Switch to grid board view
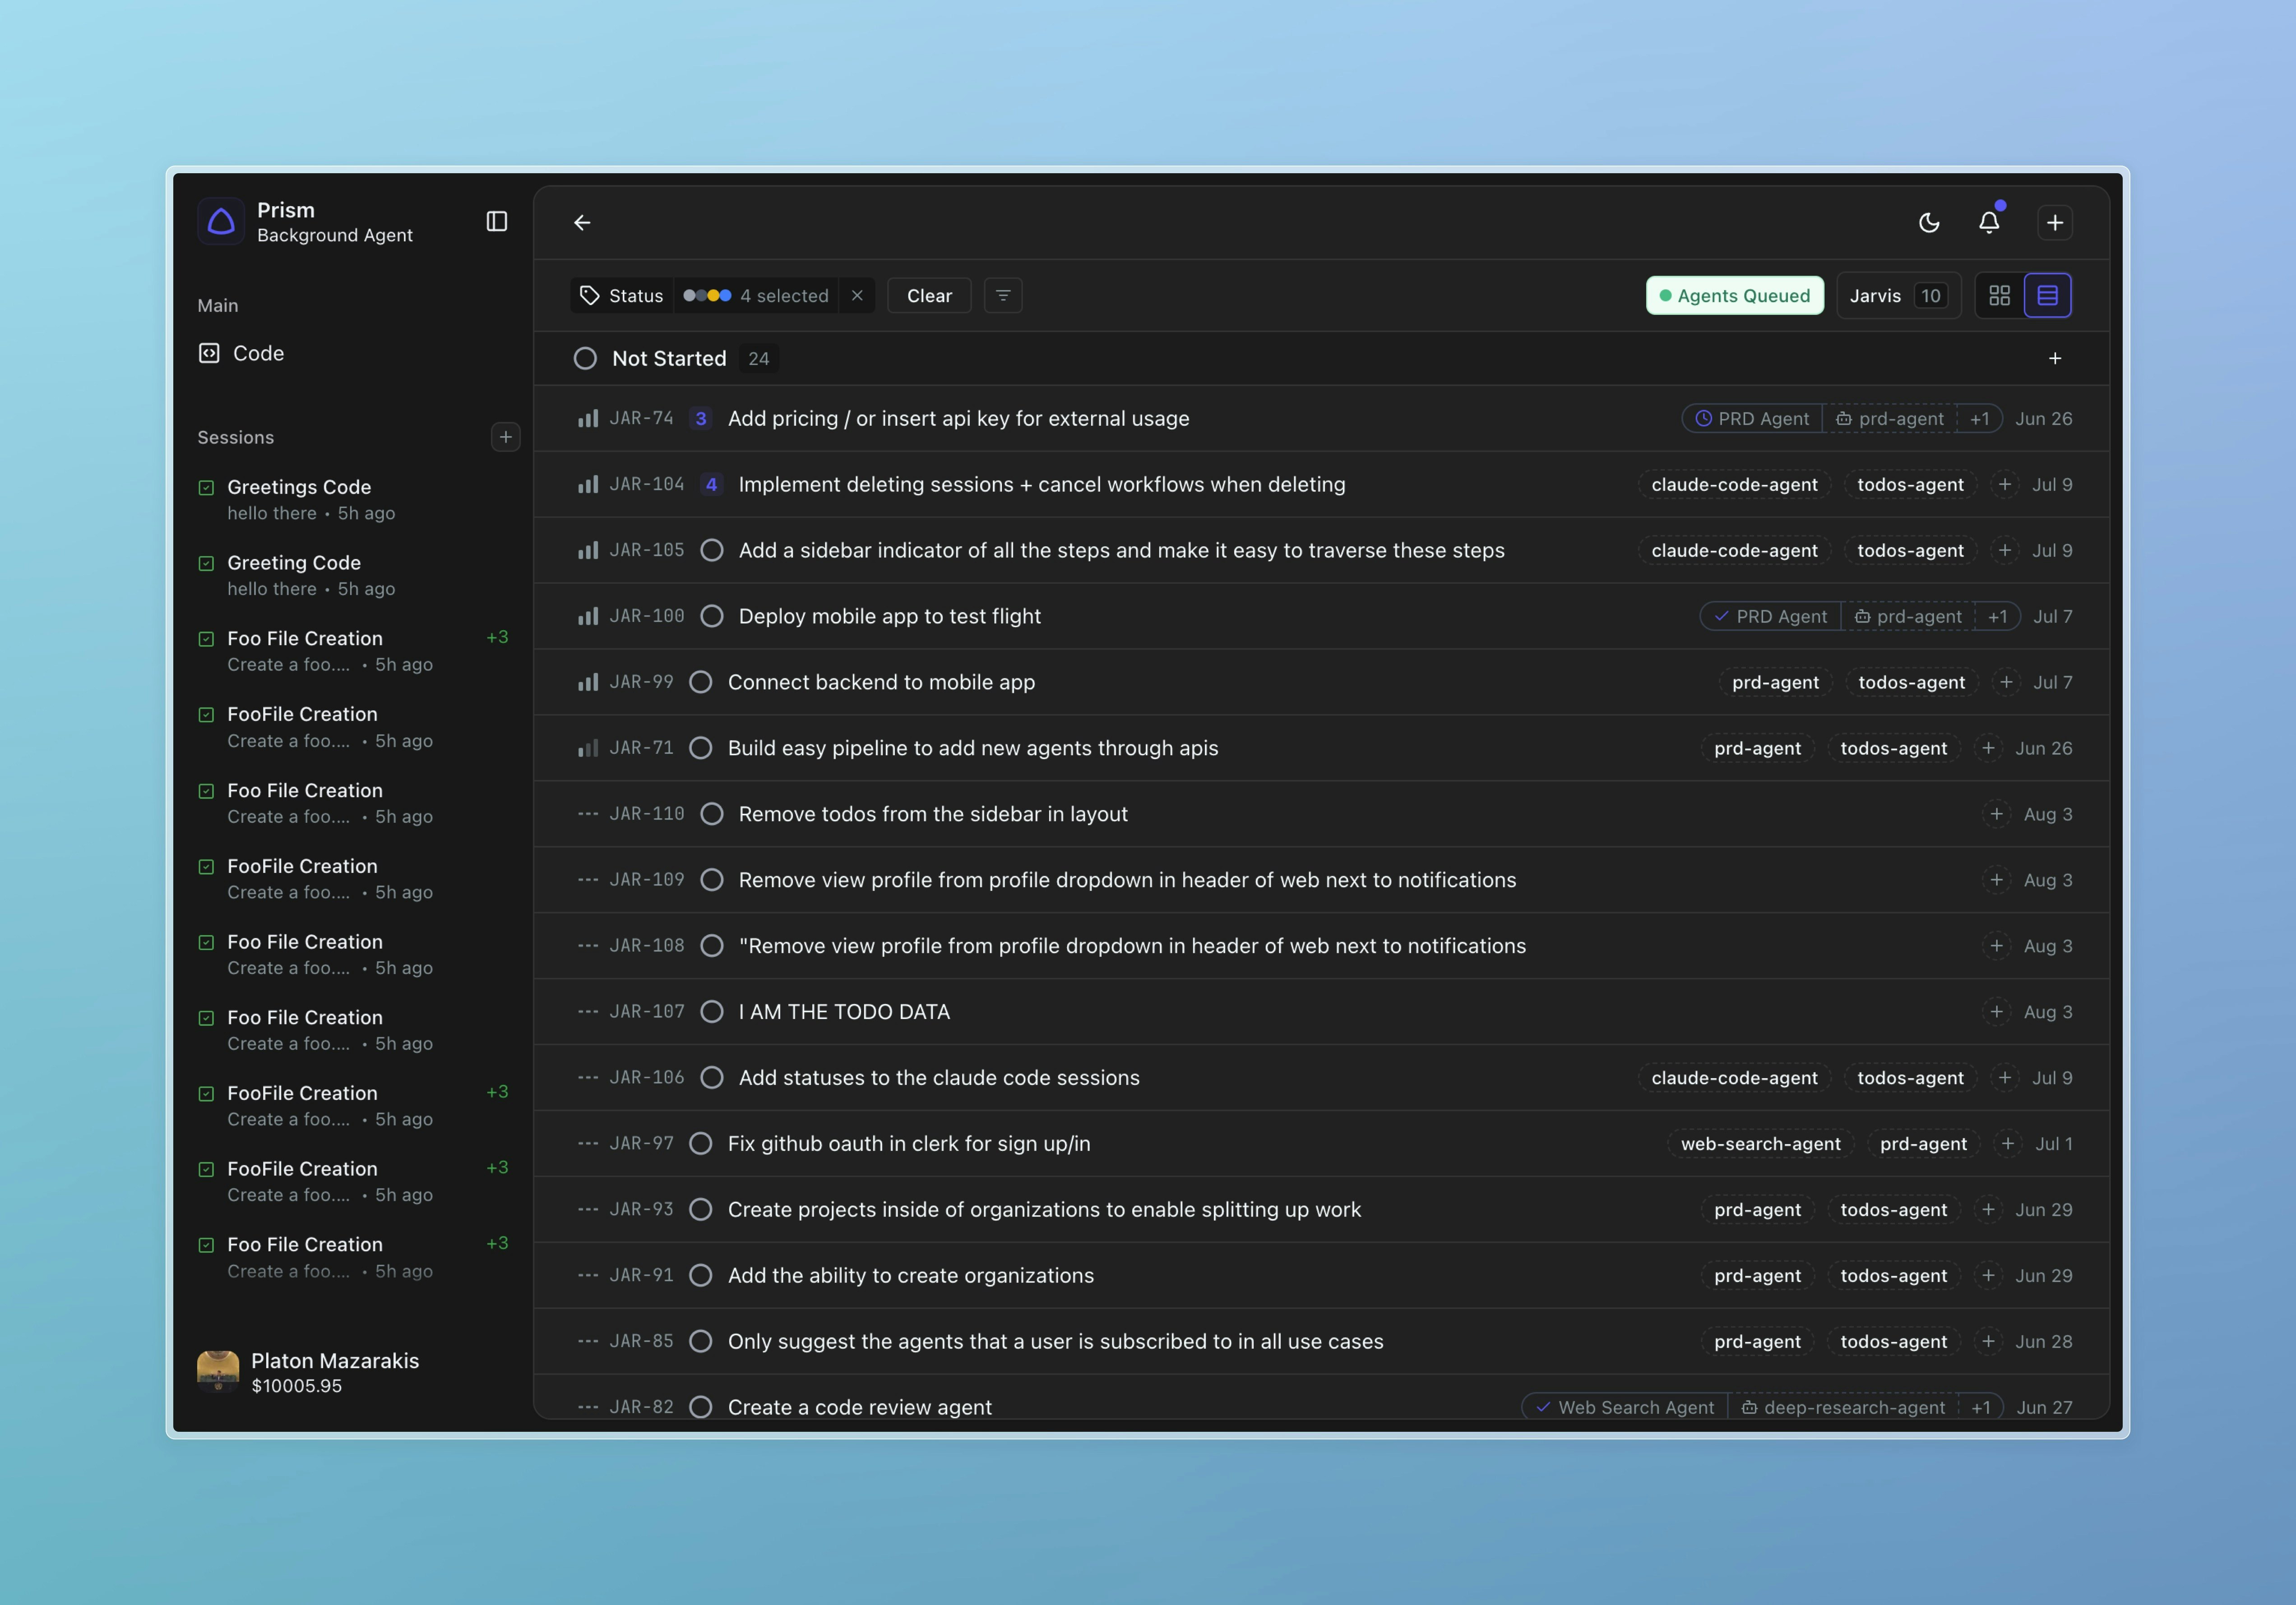This screenshot has height=1605, width=2296. [x=1999, y=296]
